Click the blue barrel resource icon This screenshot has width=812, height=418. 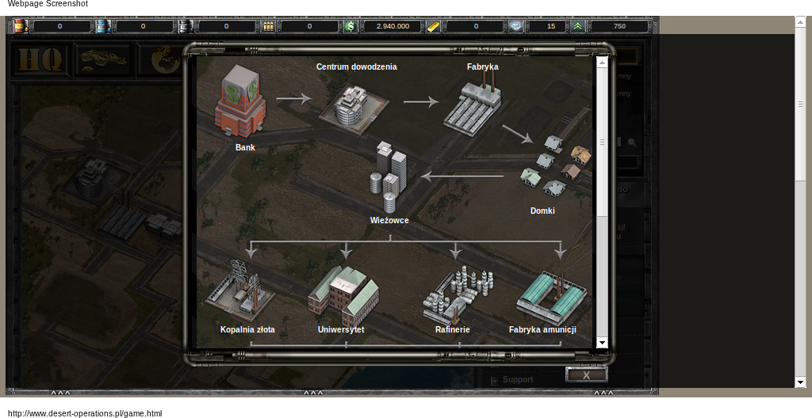tap(104, 26)
